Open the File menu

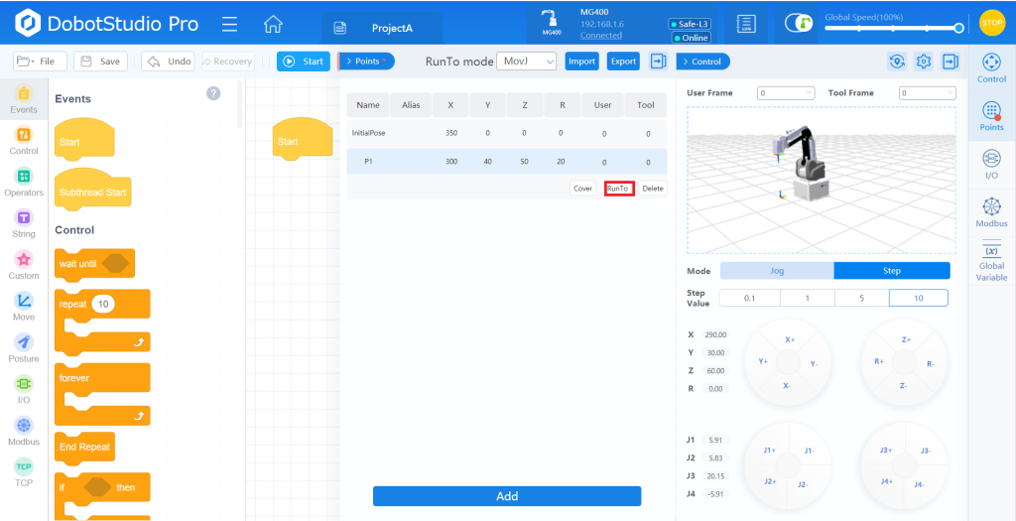(40, 62)
